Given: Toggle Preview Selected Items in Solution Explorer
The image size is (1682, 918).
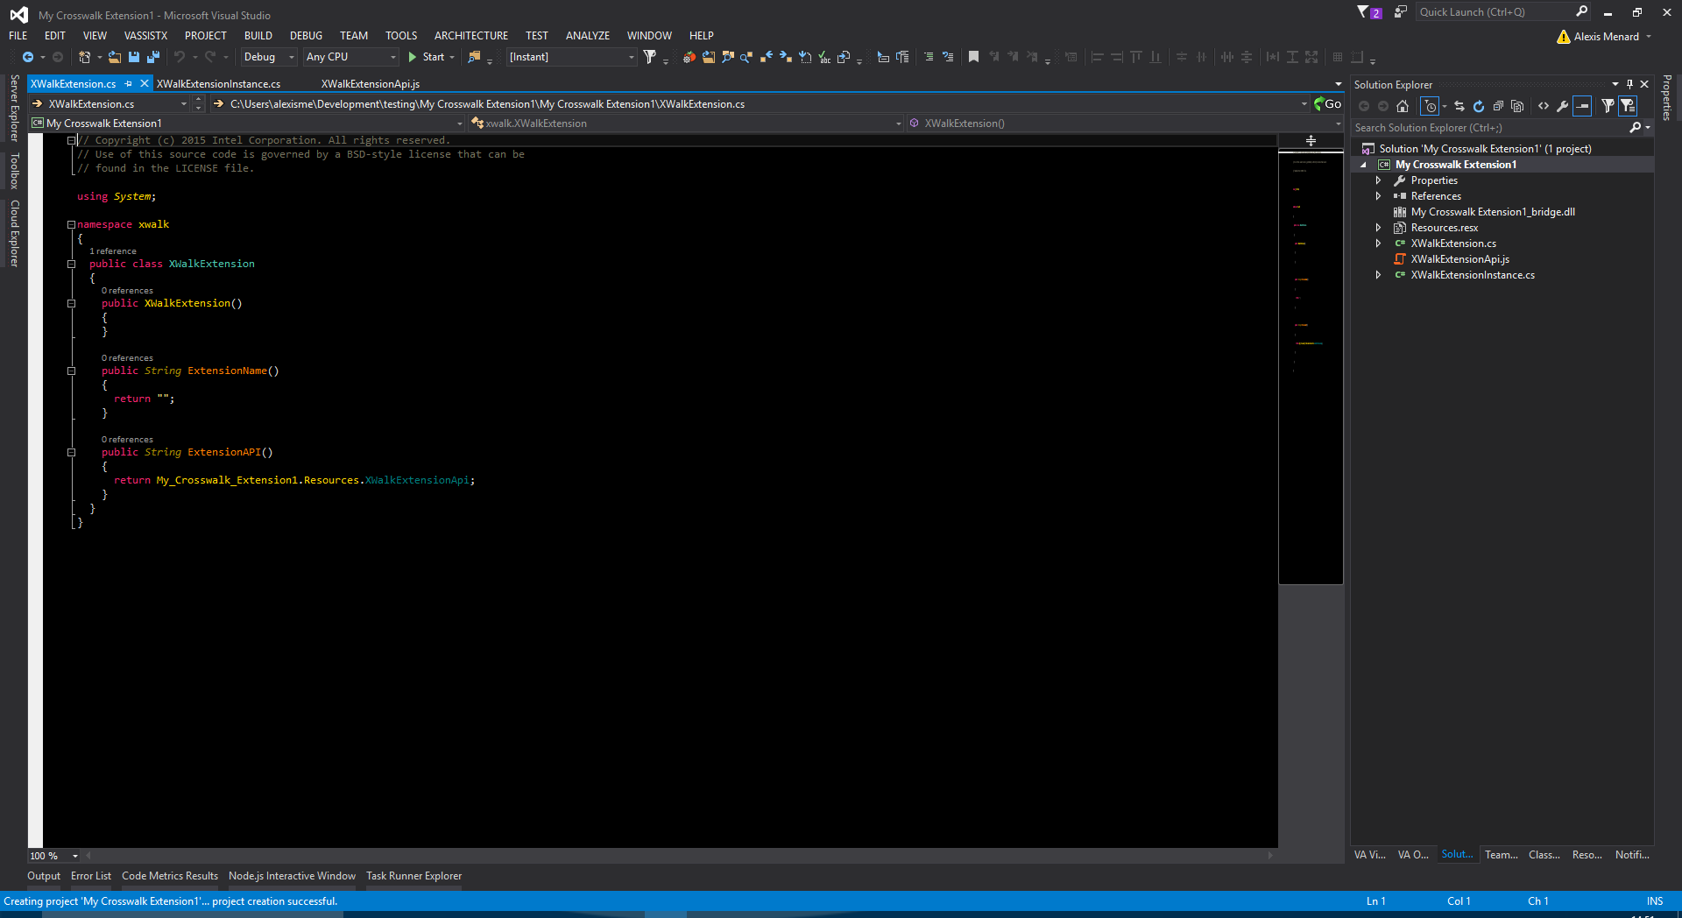Looking at the screenshot, I should pyautogui.click(x=1582, y=106).
